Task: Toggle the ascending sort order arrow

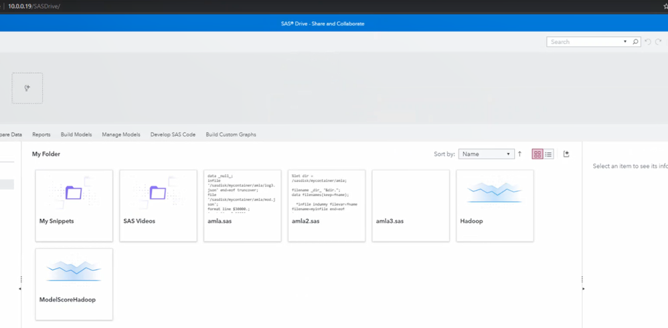Action: [520, 154]
